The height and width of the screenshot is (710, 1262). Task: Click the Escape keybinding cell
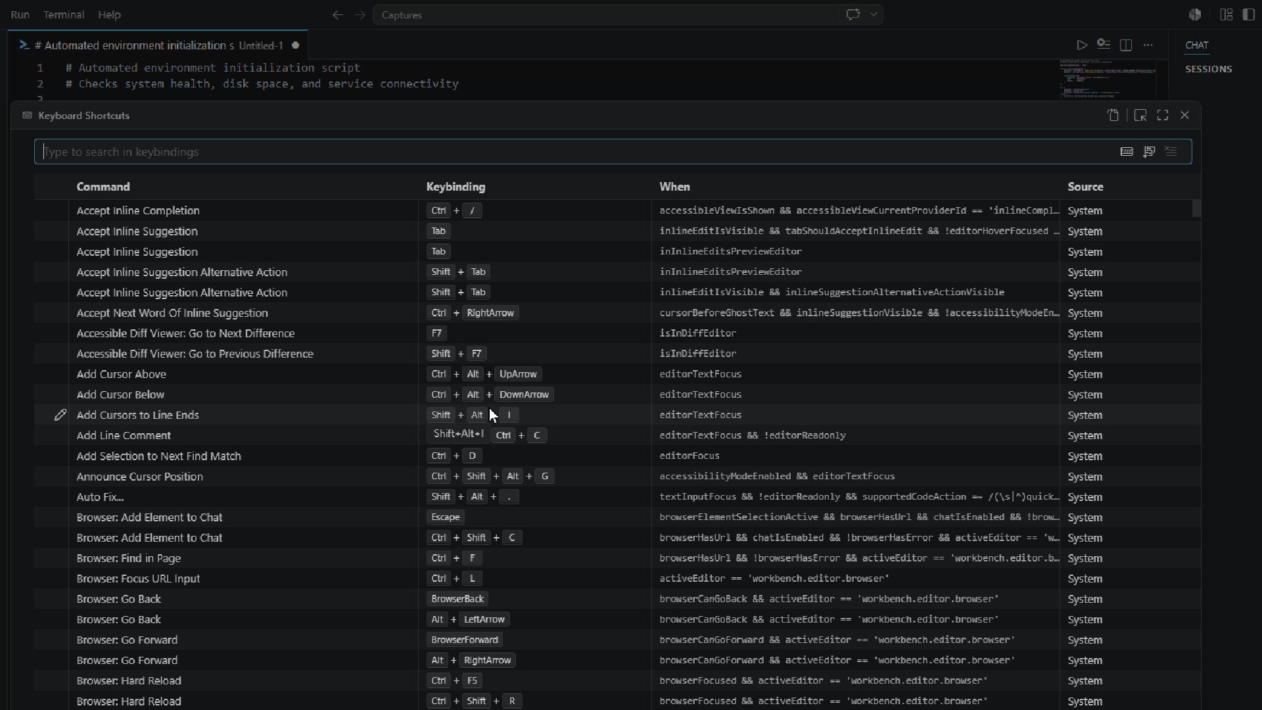tap(446, 517)
